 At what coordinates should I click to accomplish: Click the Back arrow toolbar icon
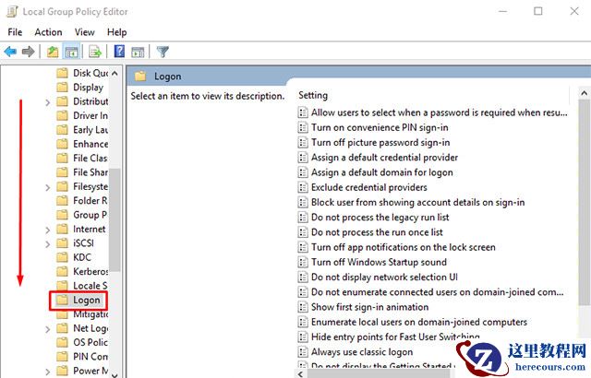click(x=10, y=51)
